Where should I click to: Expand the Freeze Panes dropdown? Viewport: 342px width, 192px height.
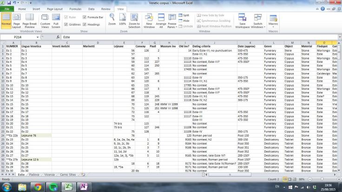click(172, 24)
